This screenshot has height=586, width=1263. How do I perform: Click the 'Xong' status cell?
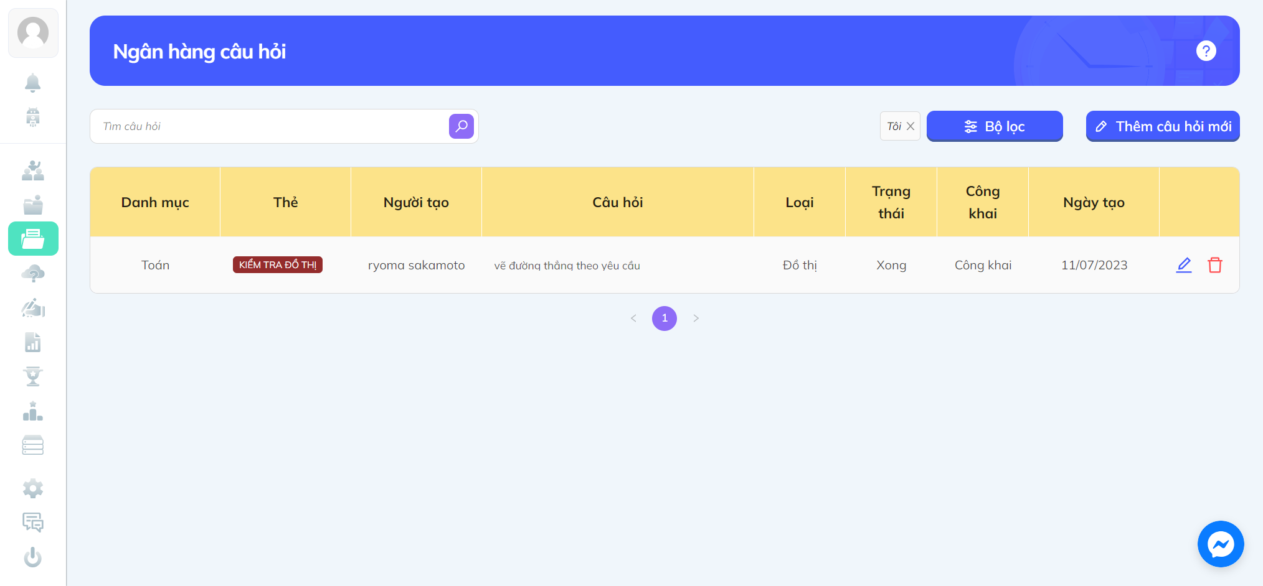tap(891, 265)
